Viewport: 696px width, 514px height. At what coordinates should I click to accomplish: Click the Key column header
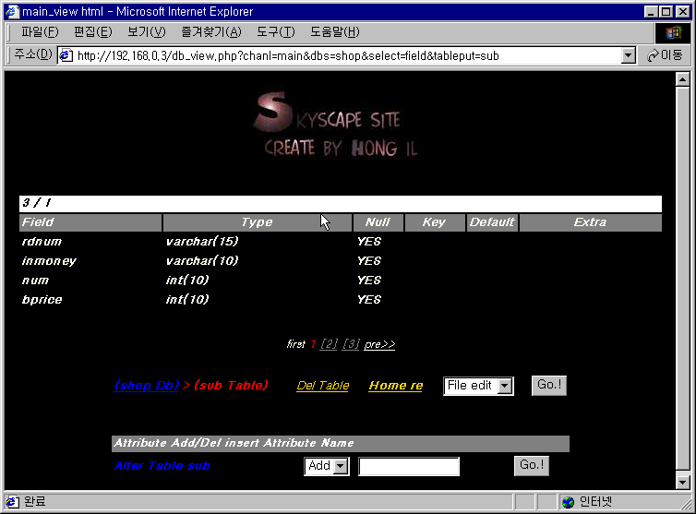pyautogui.click(x=435, y=222)
